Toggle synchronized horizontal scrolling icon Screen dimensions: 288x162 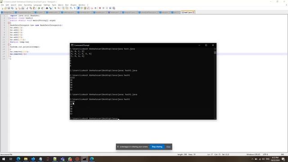tap(67, 8)
